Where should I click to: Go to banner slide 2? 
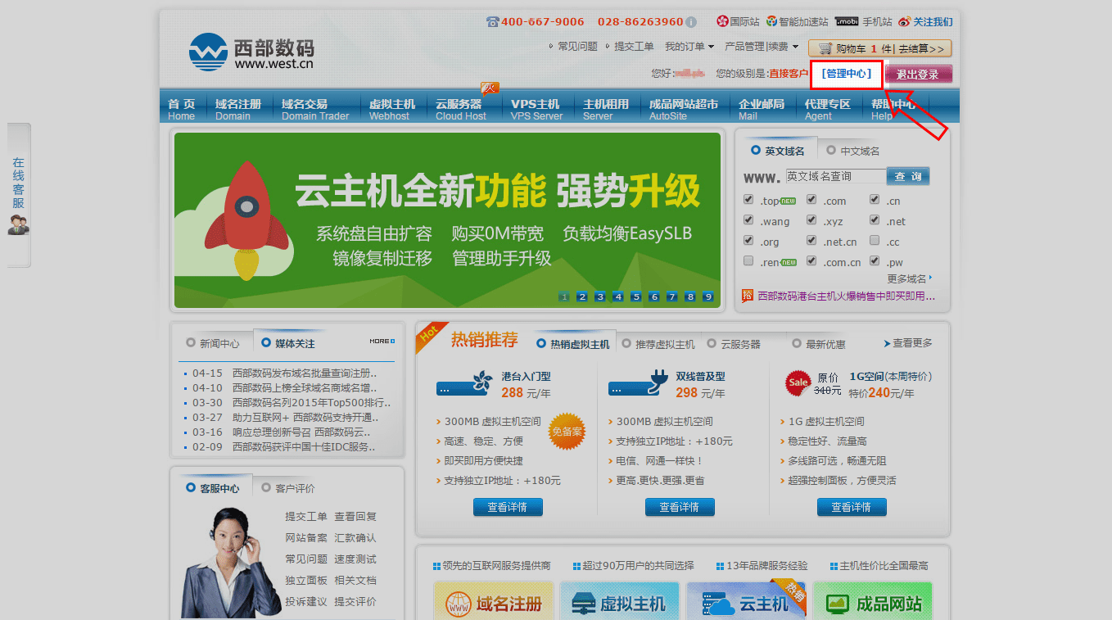(582, 296)
